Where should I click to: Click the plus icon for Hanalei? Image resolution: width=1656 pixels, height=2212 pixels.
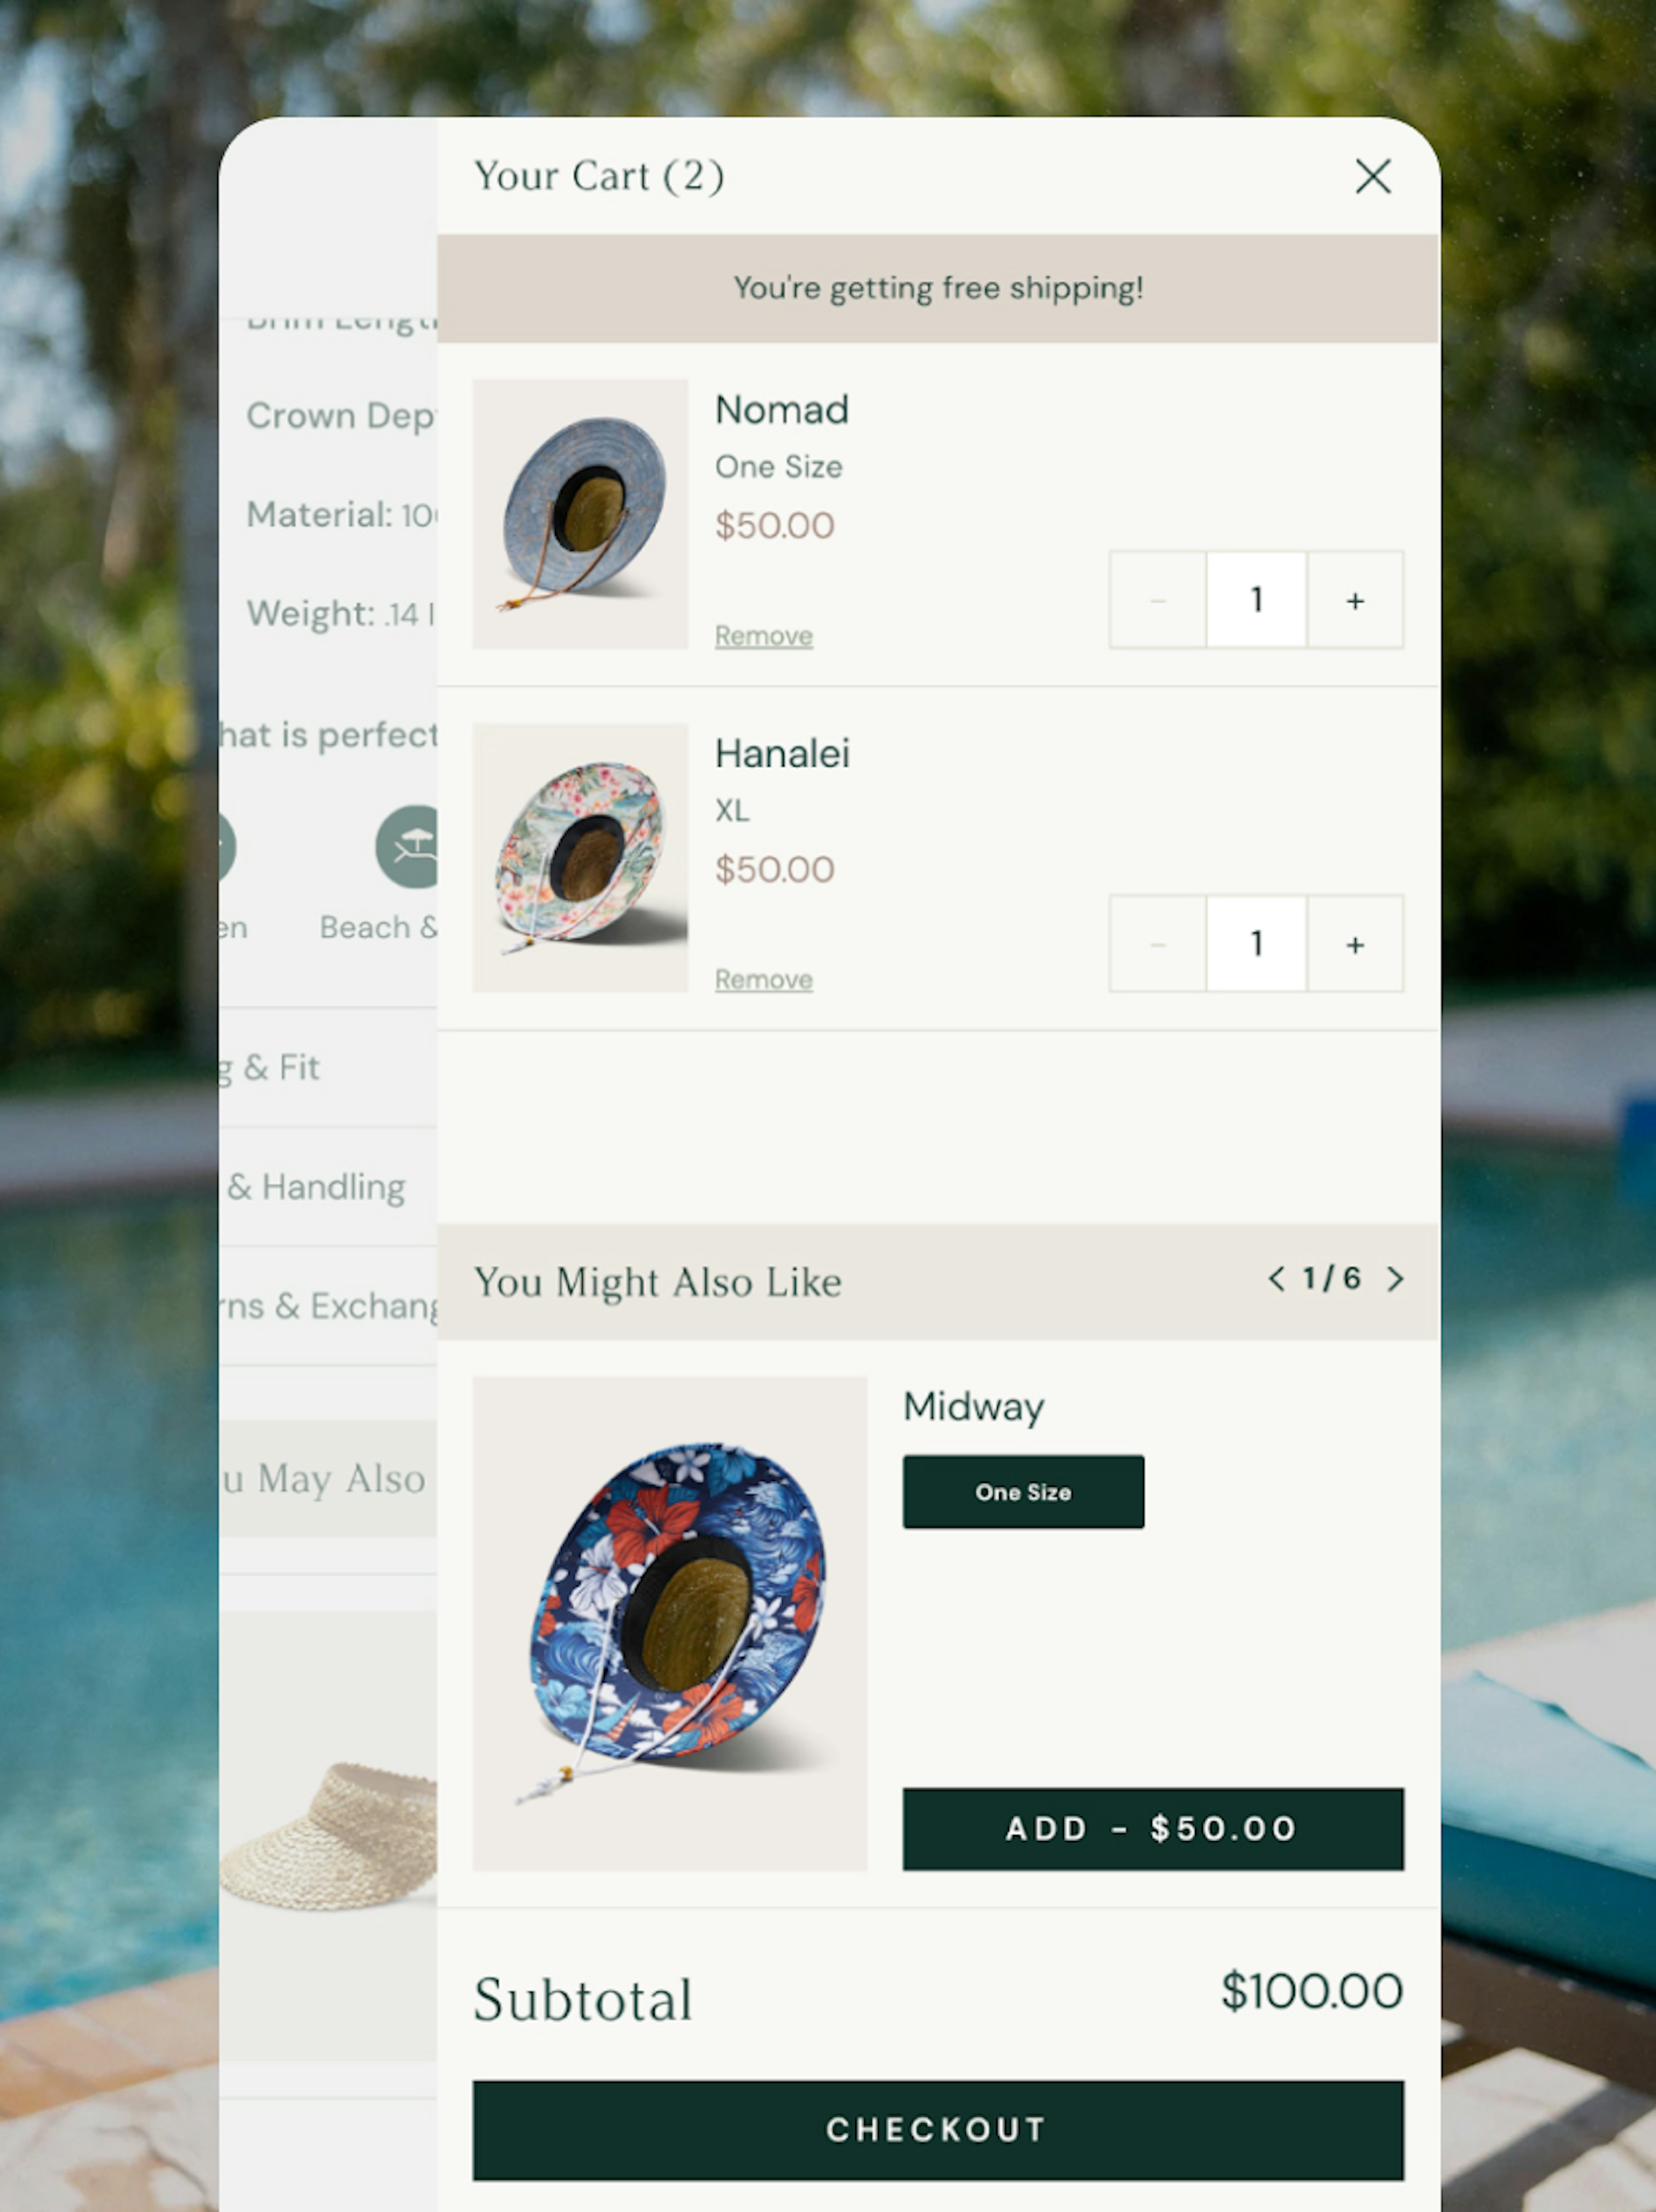[1355, 942]
